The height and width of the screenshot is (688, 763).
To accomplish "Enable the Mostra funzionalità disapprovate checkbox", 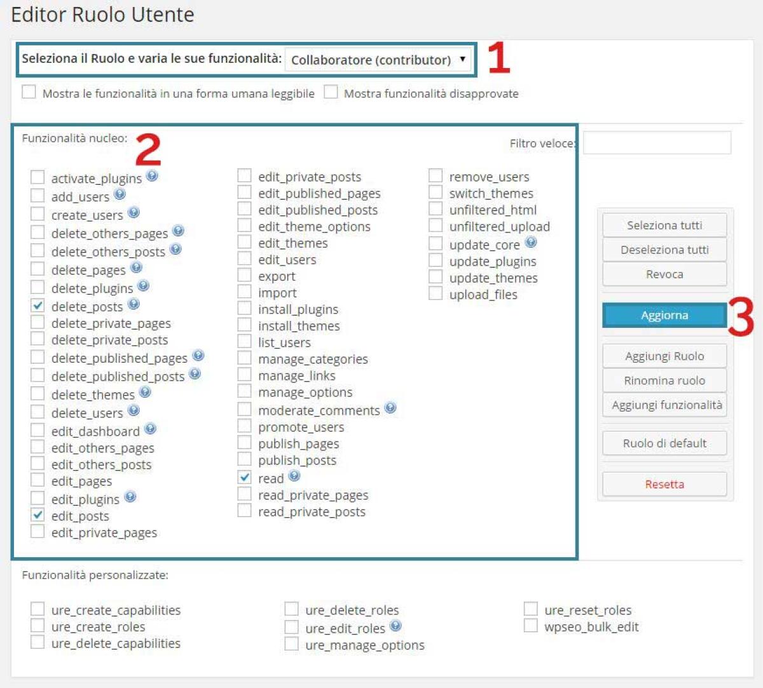I will [x=331, y=92].
